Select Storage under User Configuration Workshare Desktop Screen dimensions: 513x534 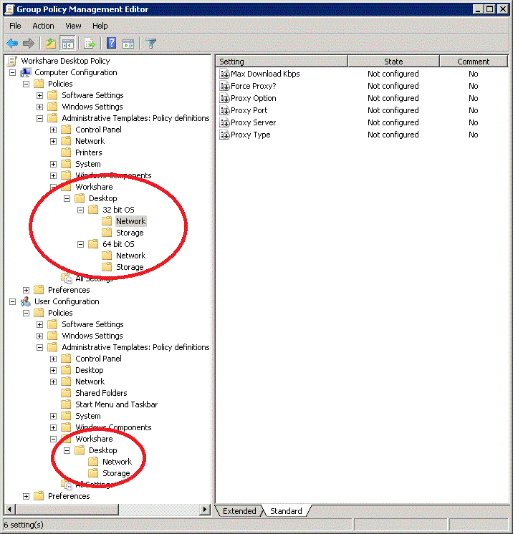pyautogui.click(x=116, y=473)
